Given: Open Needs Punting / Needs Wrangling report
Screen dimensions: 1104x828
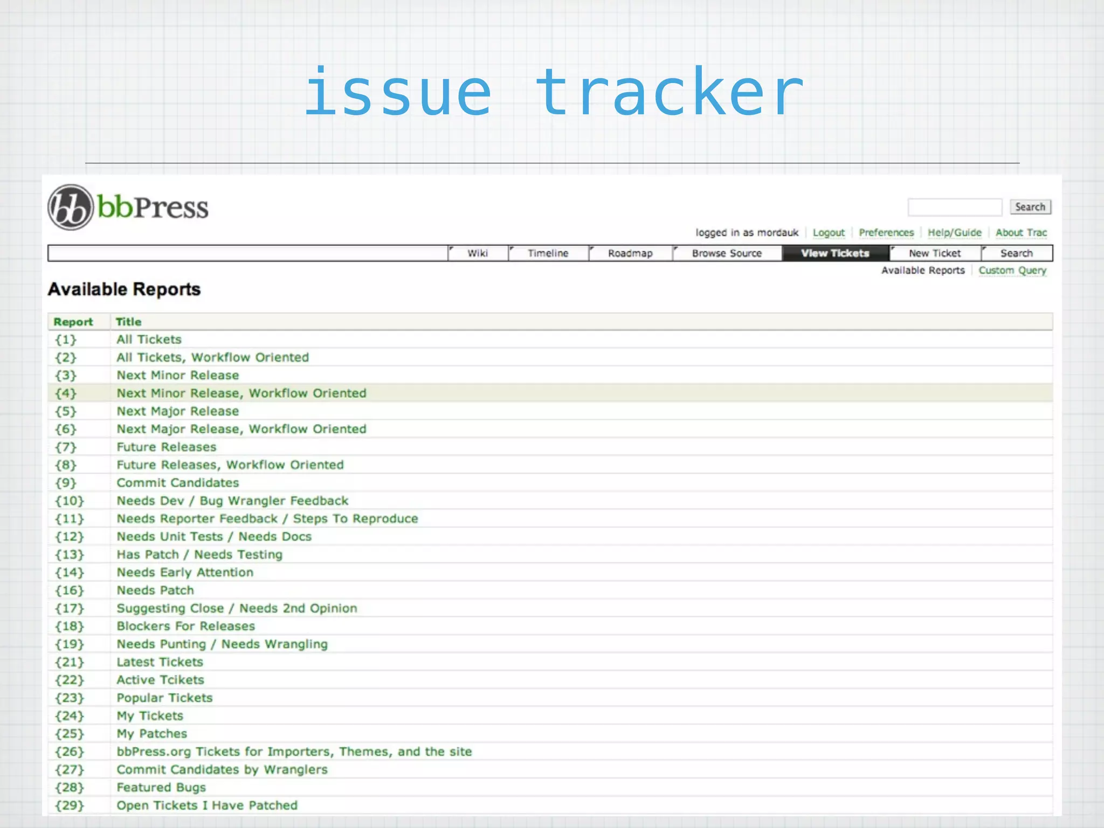Looking at the screenshot, I should 222,644.
